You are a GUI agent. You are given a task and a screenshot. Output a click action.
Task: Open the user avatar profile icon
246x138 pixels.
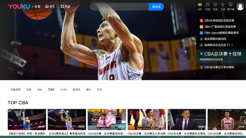tap(240, 6)
